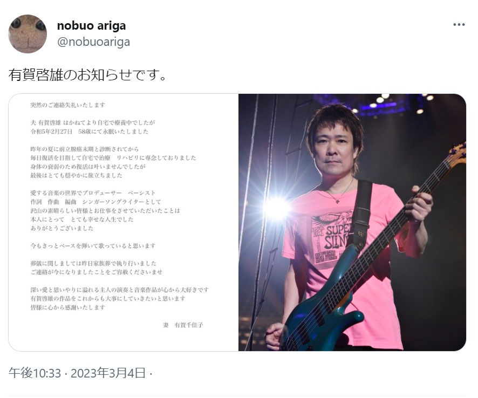The height and width of the screenshot is (398, 478).
Task: Click the line mentioning 58歳 in letter
Action: [x=90, y=132]
